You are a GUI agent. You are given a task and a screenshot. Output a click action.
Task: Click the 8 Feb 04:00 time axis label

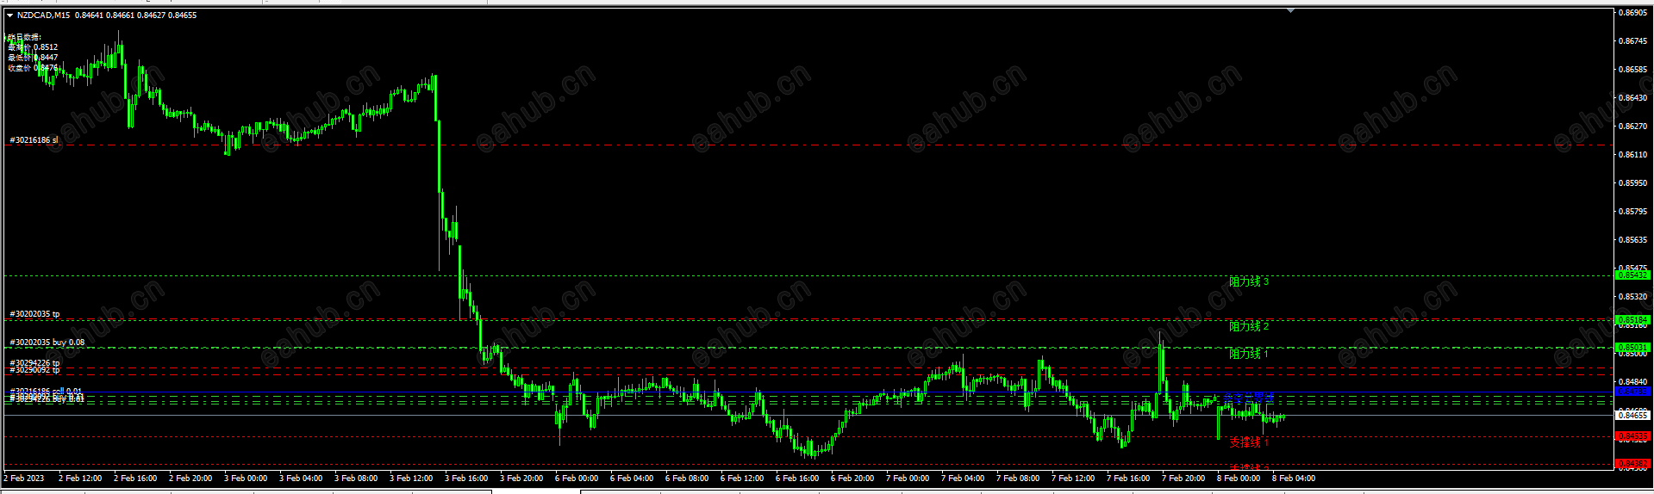point(1294,479)
